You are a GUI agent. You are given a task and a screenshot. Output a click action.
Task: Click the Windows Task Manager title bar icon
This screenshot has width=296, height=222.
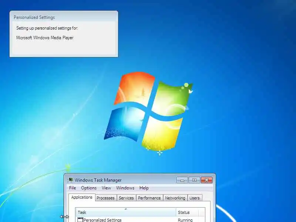point(71,180)
